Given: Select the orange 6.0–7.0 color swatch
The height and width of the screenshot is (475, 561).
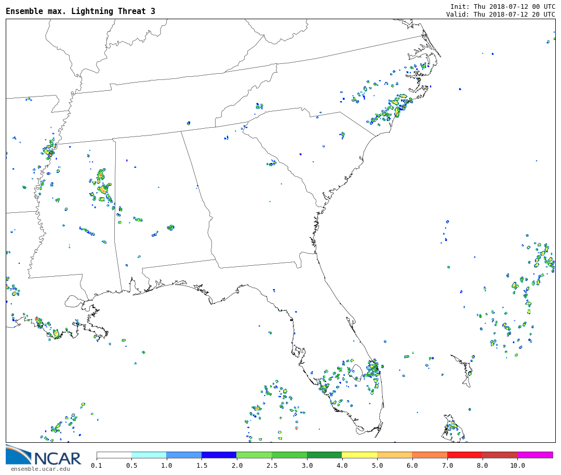Looking at the screenshot, I should [430, 455].
